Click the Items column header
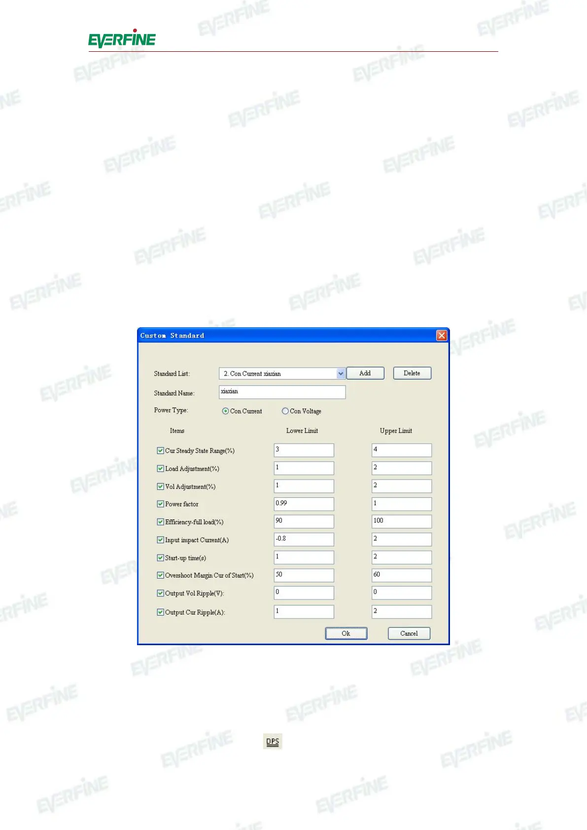This screenshot has height=830, width=587. click(177, 431)
